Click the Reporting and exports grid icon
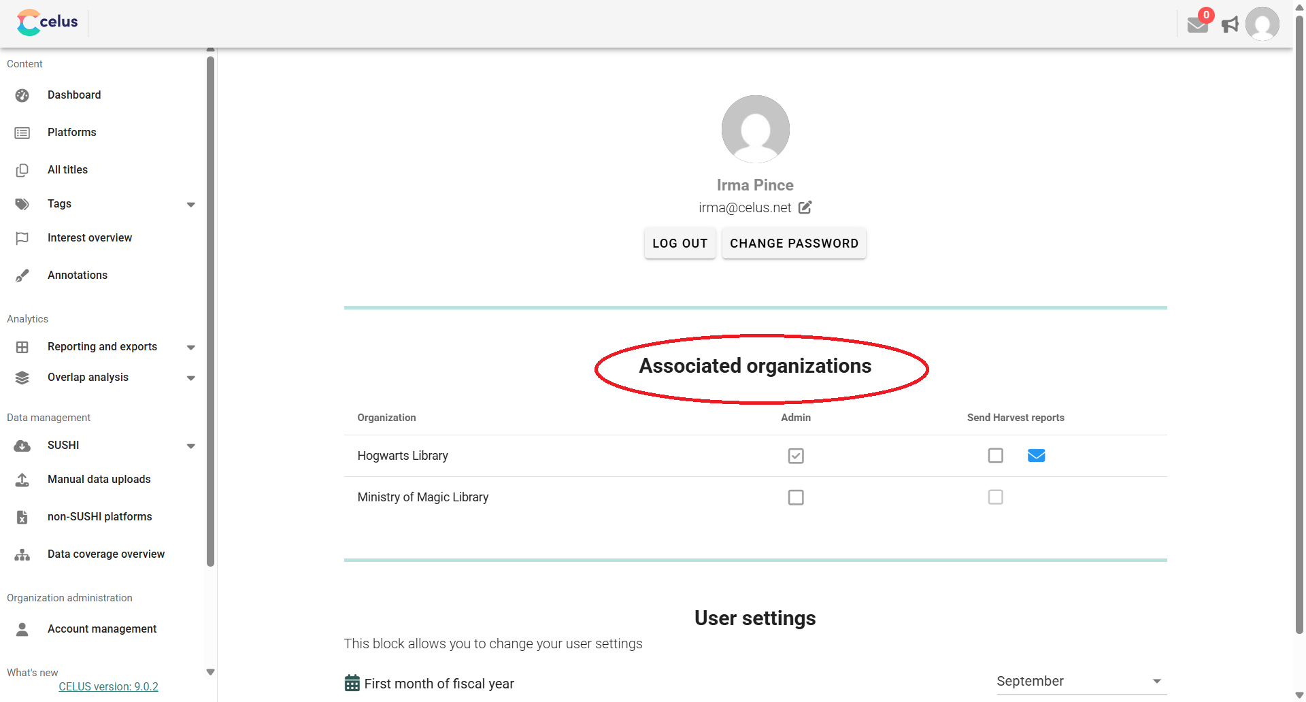 22,347
